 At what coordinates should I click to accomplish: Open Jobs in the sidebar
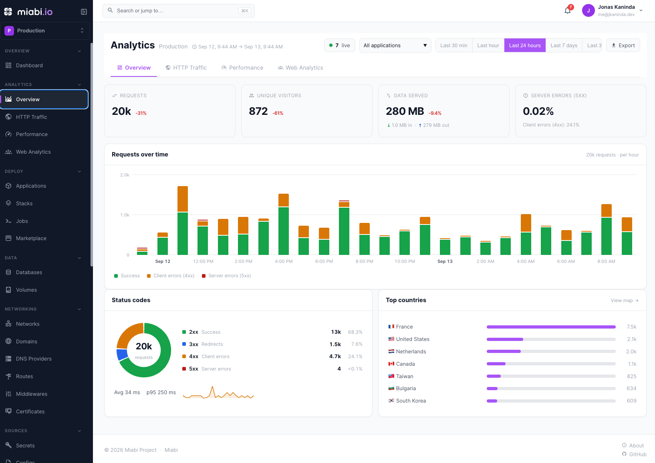coord(44,221)
